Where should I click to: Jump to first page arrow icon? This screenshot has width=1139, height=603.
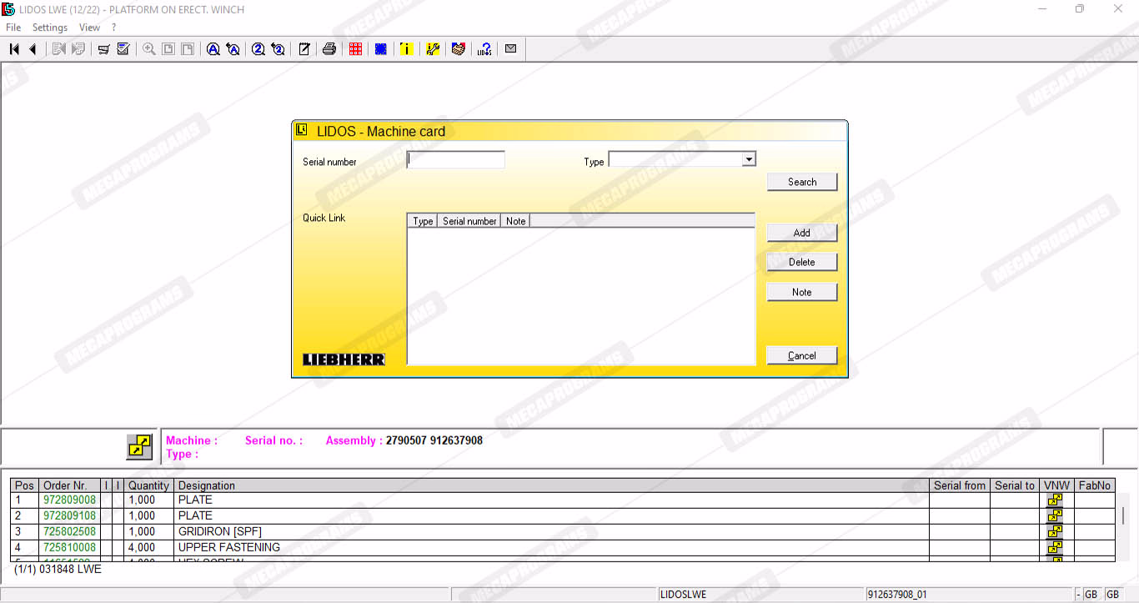(14, 49)
